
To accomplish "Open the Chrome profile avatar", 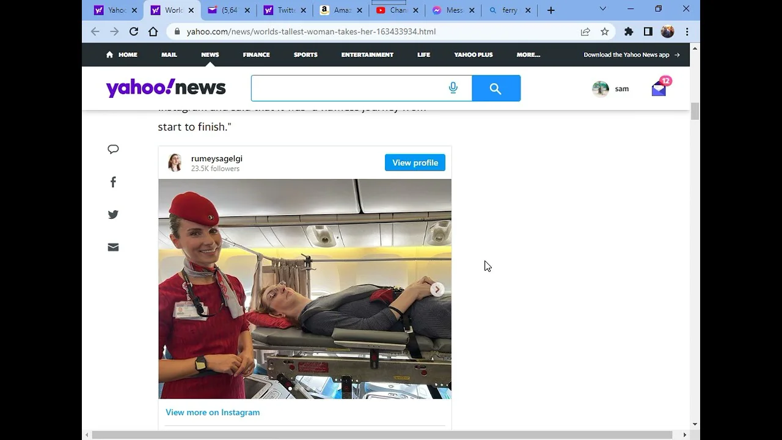I will tap(668, 32).
